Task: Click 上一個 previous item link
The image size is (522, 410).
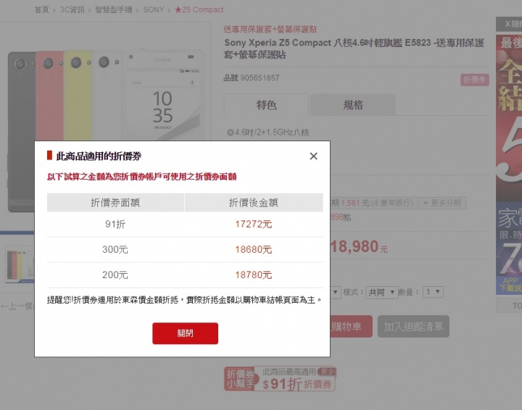Action: (17, 306)
